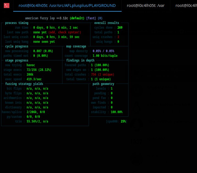The height and width of the screenshot is (173, 197).
Task: Click the 'process timing' section heading
Action: (17, 23)
